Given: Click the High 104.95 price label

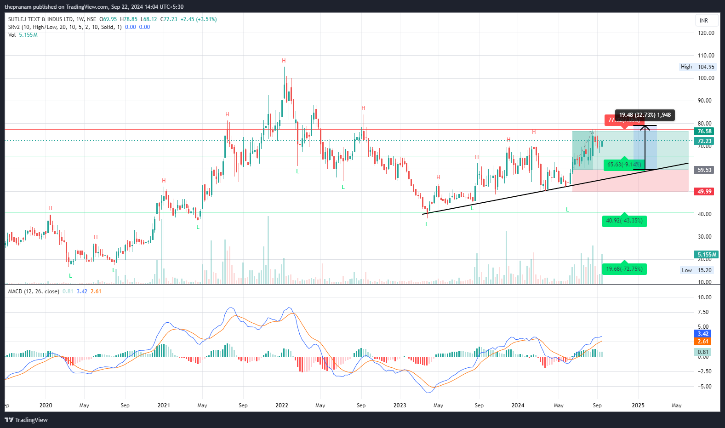Looking at the screenshot, I should 697,67.
